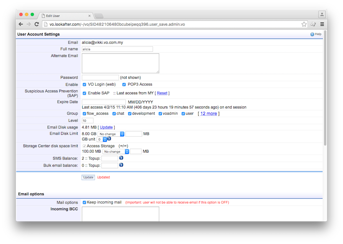Screen dimensions: 343x244
Task: Click the red Updated status text
Action: [104, 177]
